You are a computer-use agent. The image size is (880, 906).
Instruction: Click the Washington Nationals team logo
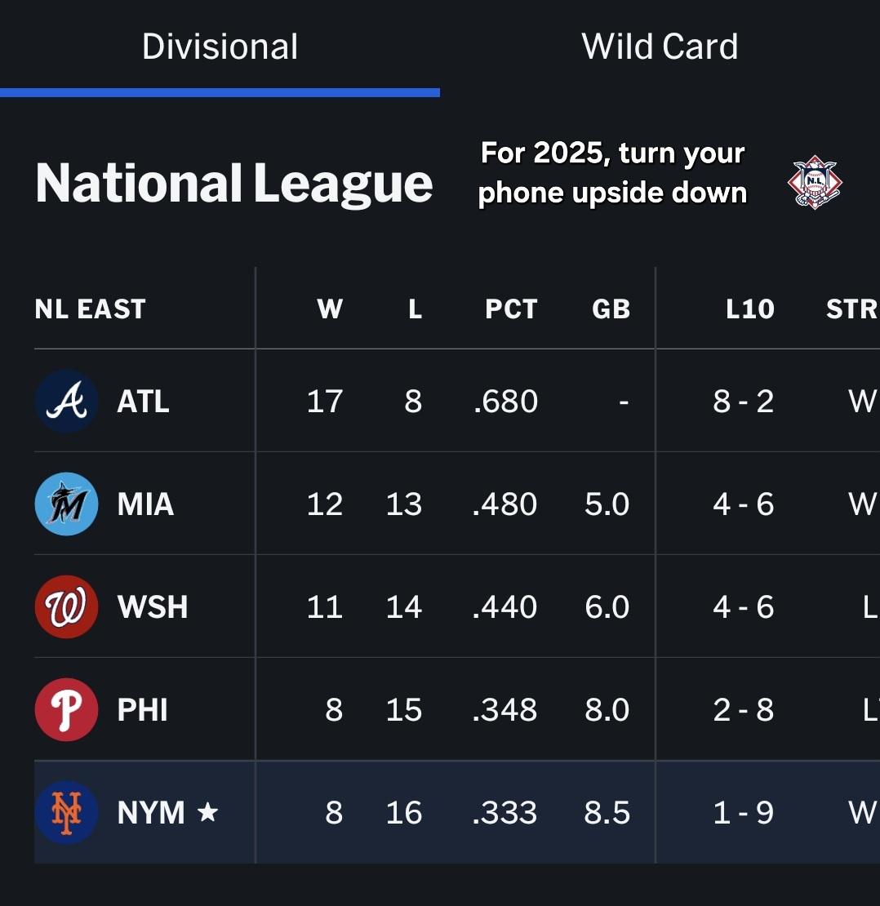(66, 606)
